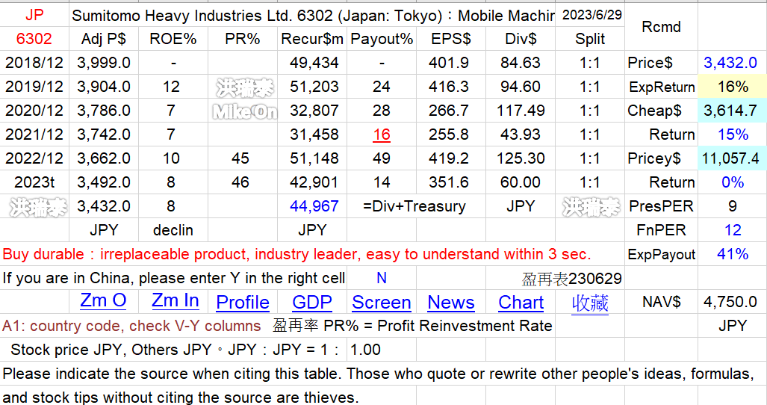Open the Screen link
This screenshot has height=405, width=767.
(382, 303)
